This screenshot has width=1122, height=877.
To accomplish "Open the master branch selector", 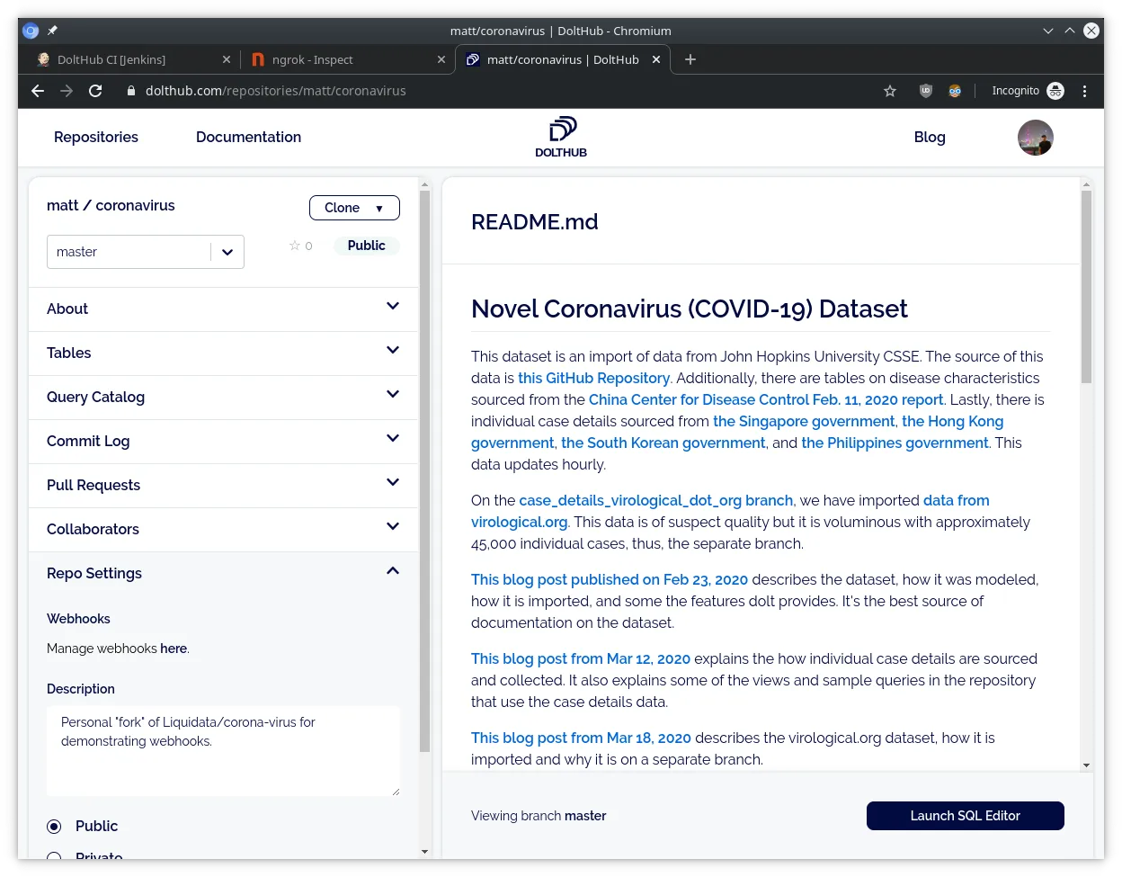I will point(145,252).
